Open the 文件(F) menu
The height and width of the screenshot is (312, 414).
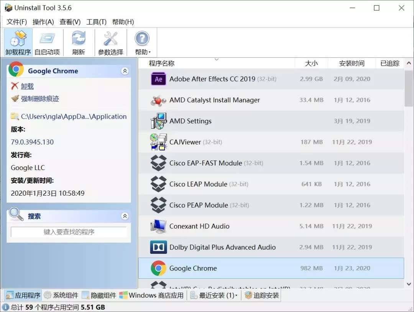coord(16,22)
